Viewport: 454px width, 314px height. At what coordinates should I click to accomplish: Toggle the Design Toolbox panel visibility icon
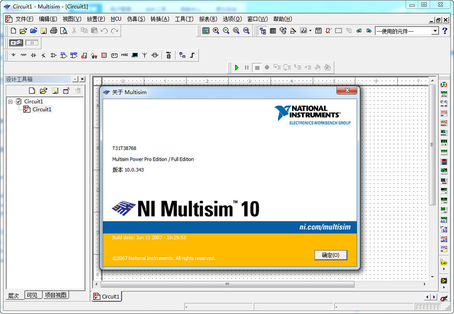[x=263, y=31]
